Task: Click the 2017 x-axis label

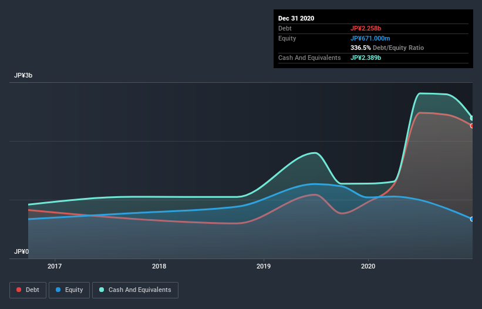Action: 55,266
